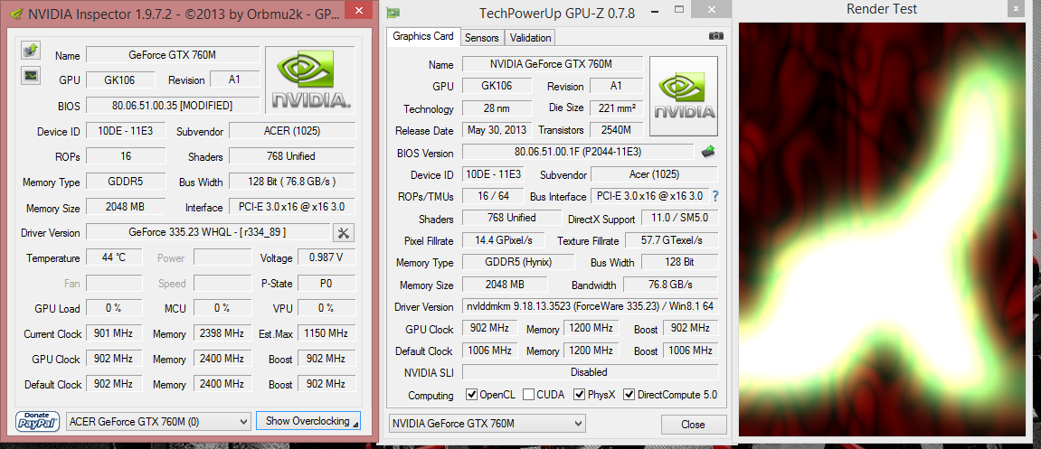Click the Release Date value May 30, 2013
Screen dimensions: 1041x449
click(x=497, y=130)
